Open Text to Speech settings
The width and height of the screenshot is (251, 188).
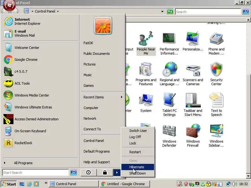pyautogui.click(x=216, y=105)
